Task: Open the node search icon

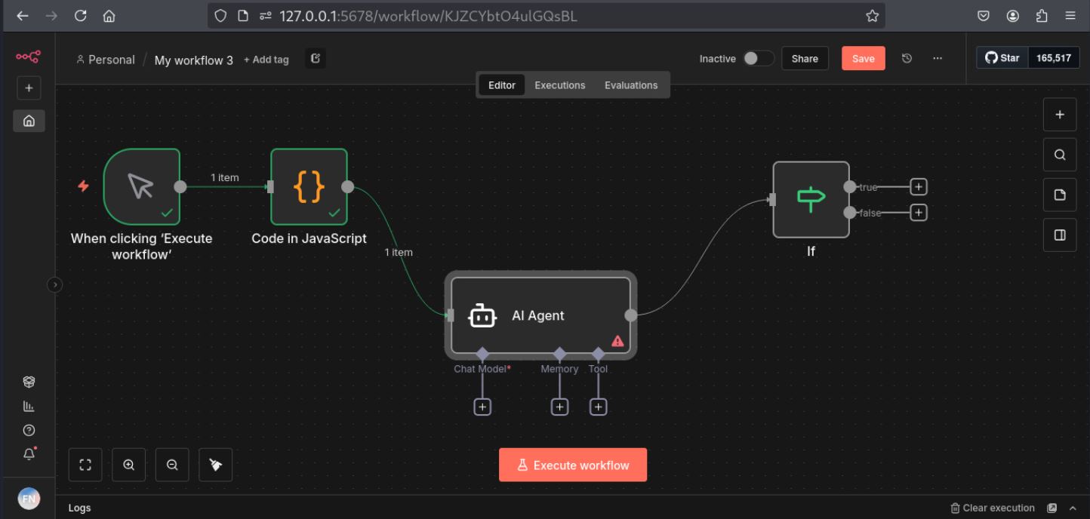Action: 1060,154
